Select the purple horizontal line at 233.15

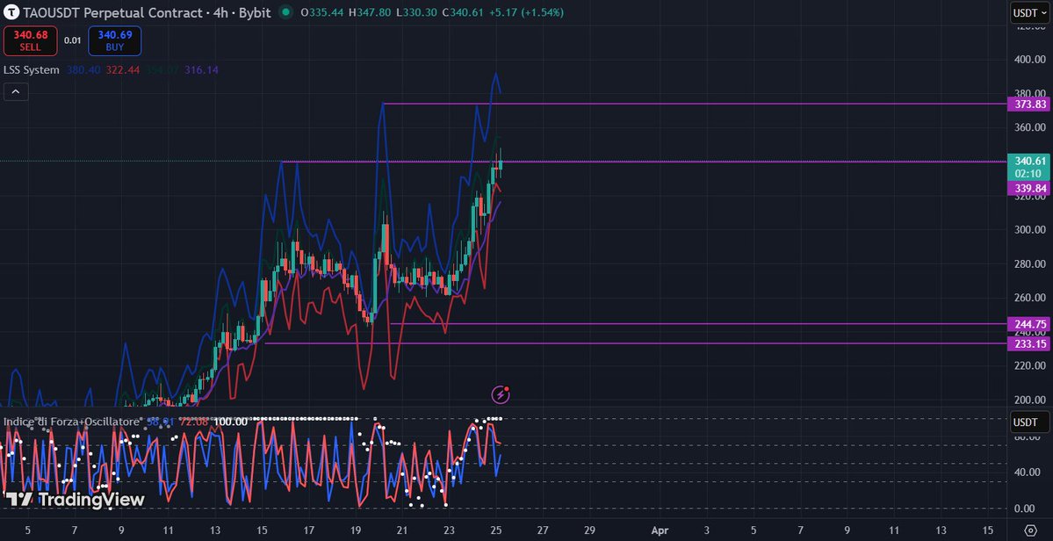pos(636,343)
